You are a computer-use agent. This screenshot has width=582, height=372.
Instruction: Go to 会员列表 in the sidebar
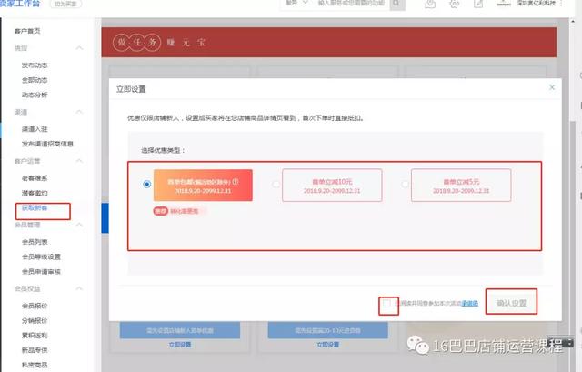tap(35, 243)
